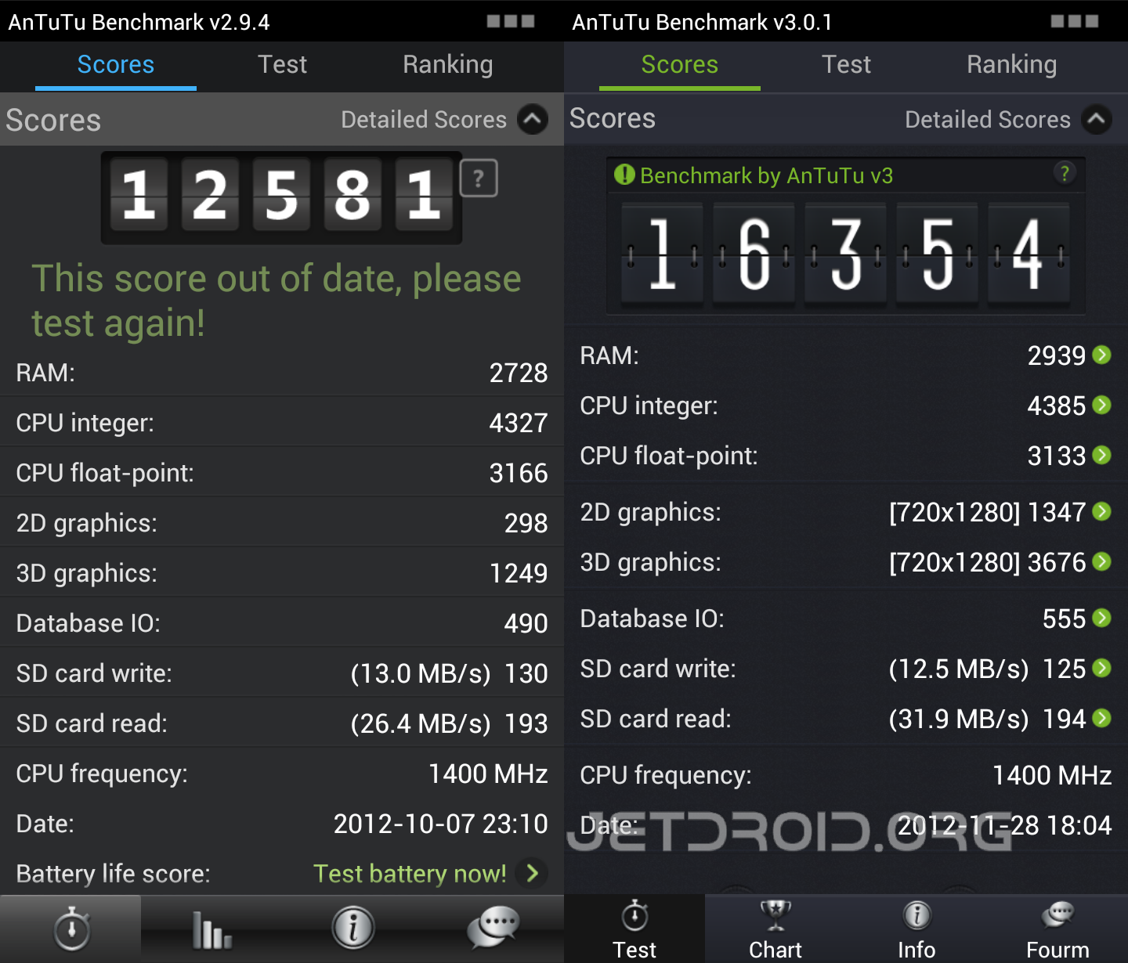Image resolution: width=1128 pixels, height=963 pixels.
Task: Tap green arrow next to RAM 2939
Action: point(1101,355)
